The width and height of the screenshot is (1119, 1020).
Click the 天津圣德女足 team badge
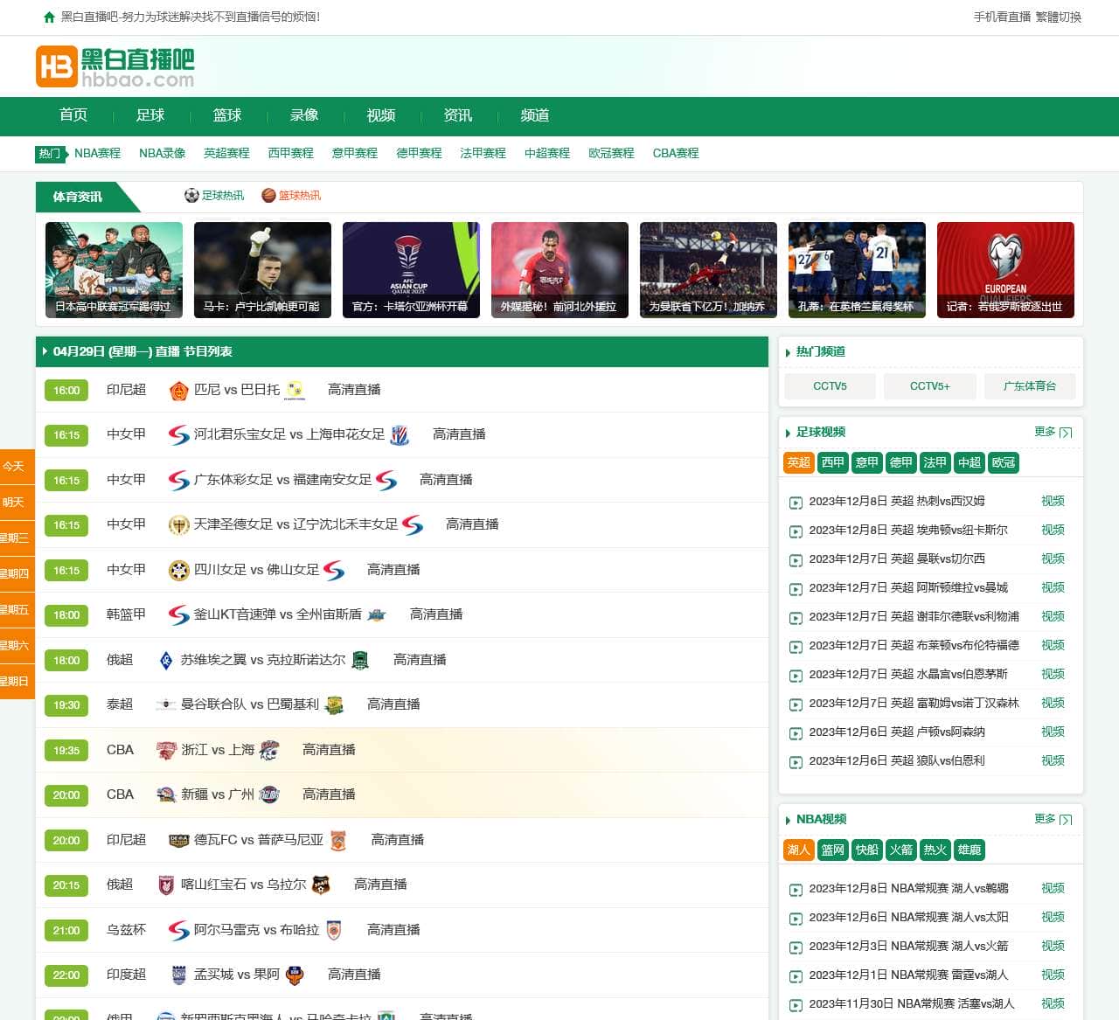coord(178,524)
